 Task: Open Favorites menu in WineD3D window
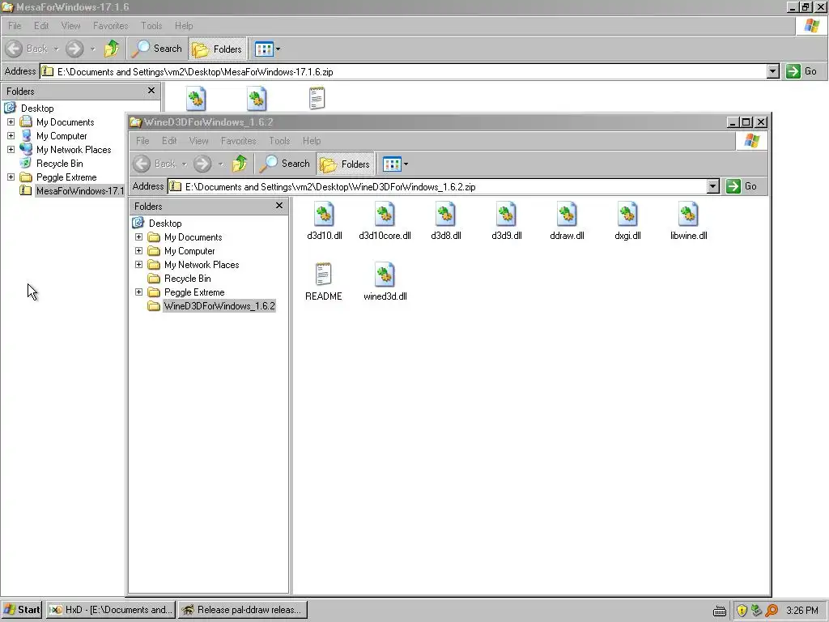(239, 141)
